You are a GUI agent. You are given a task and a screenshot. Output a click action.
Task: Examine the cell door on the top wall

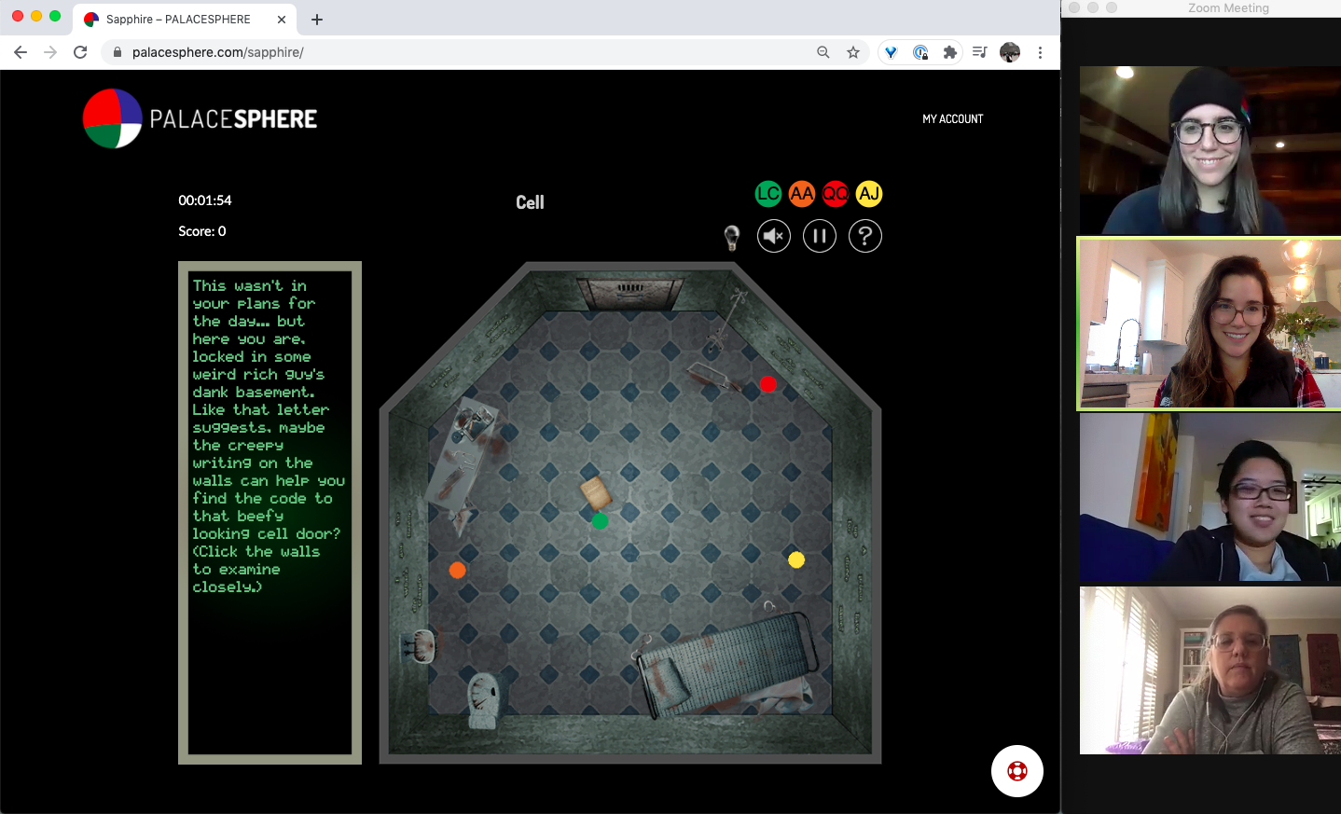(x=630, y=293)
